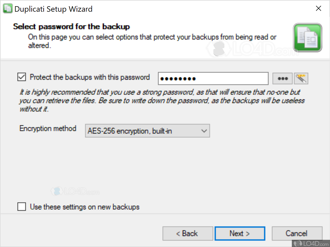Click the Duplicati icon in the title bar
The width and height of the screenshot is (330, 247).
(x=8, y=9)
